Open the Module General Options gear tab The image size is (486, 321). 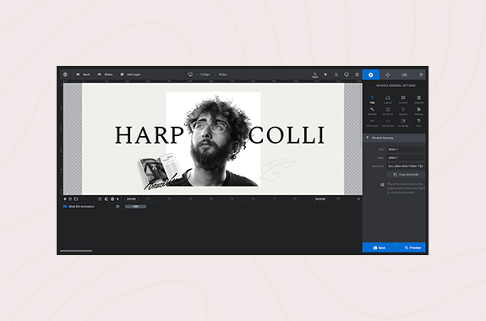point(370,74)
